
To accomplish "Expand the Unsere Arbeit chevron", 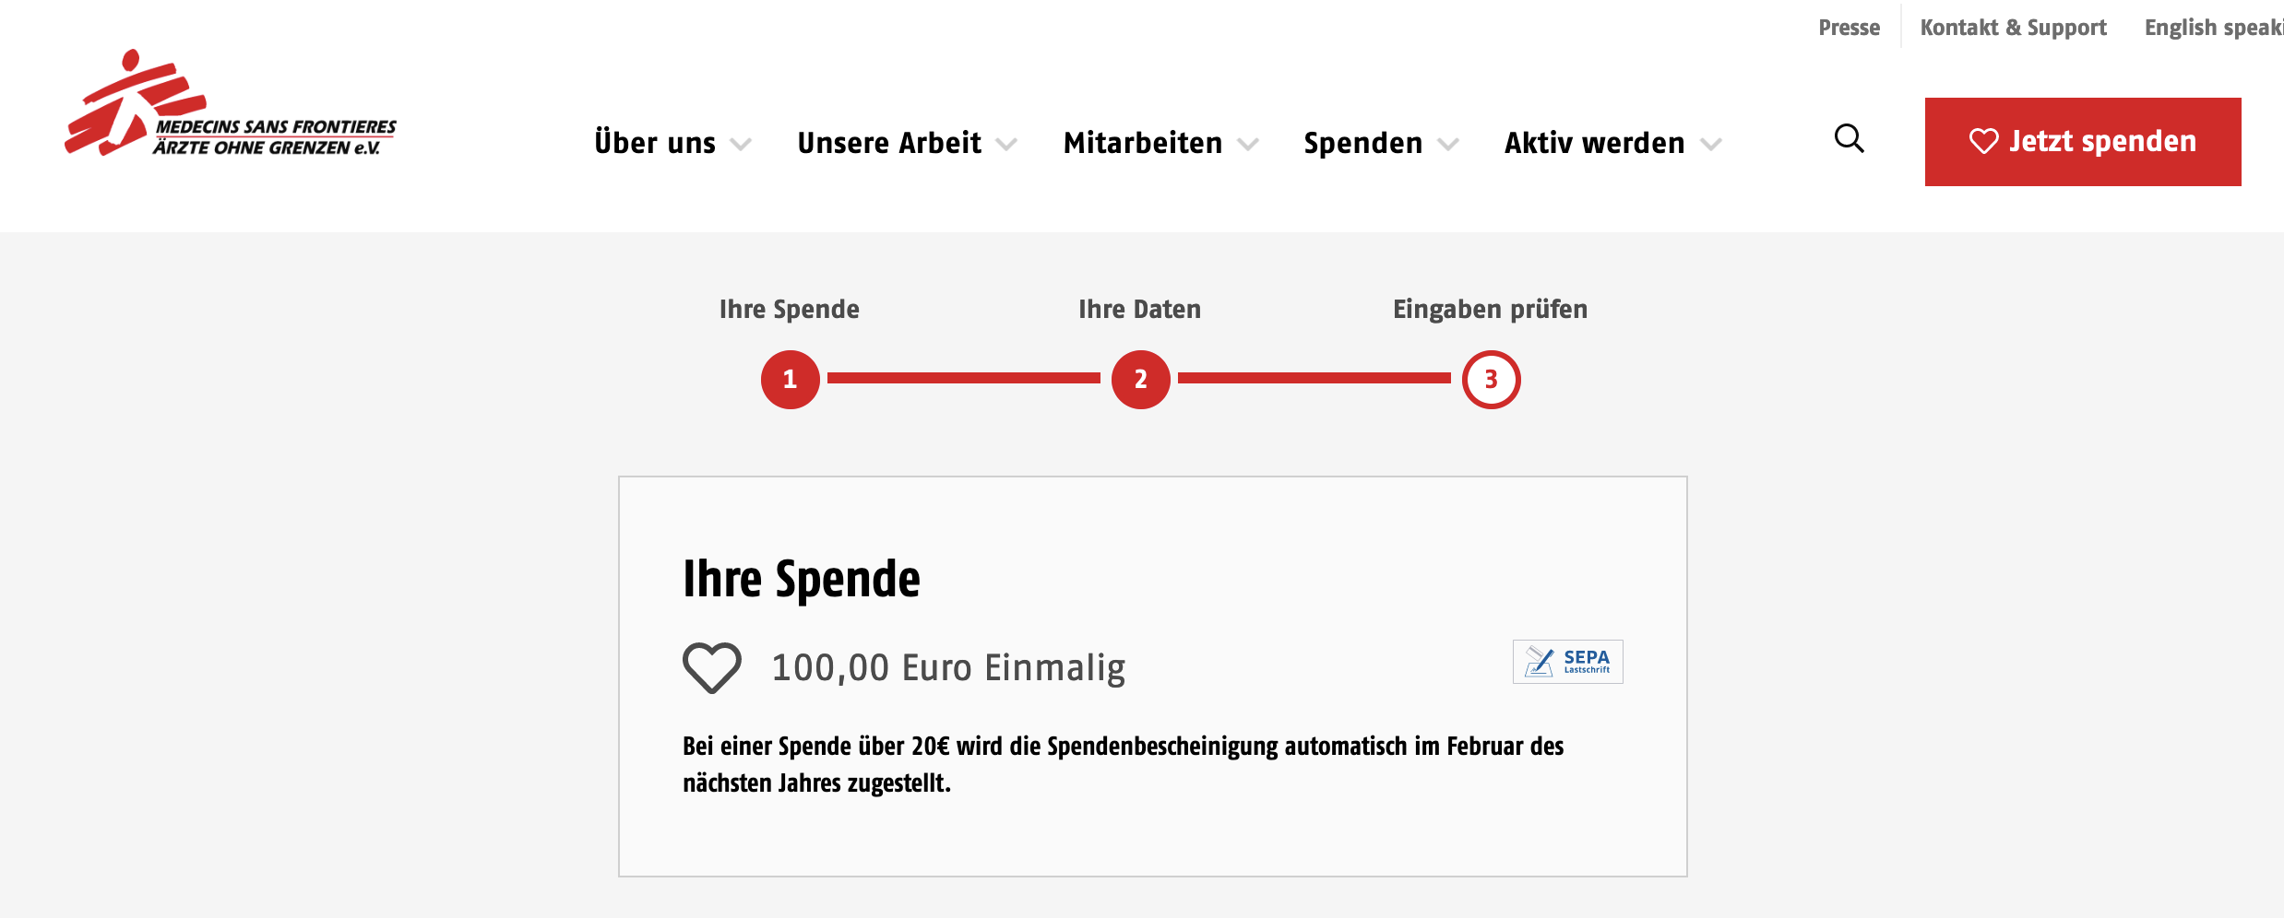I will click(x=1006, y=145).
